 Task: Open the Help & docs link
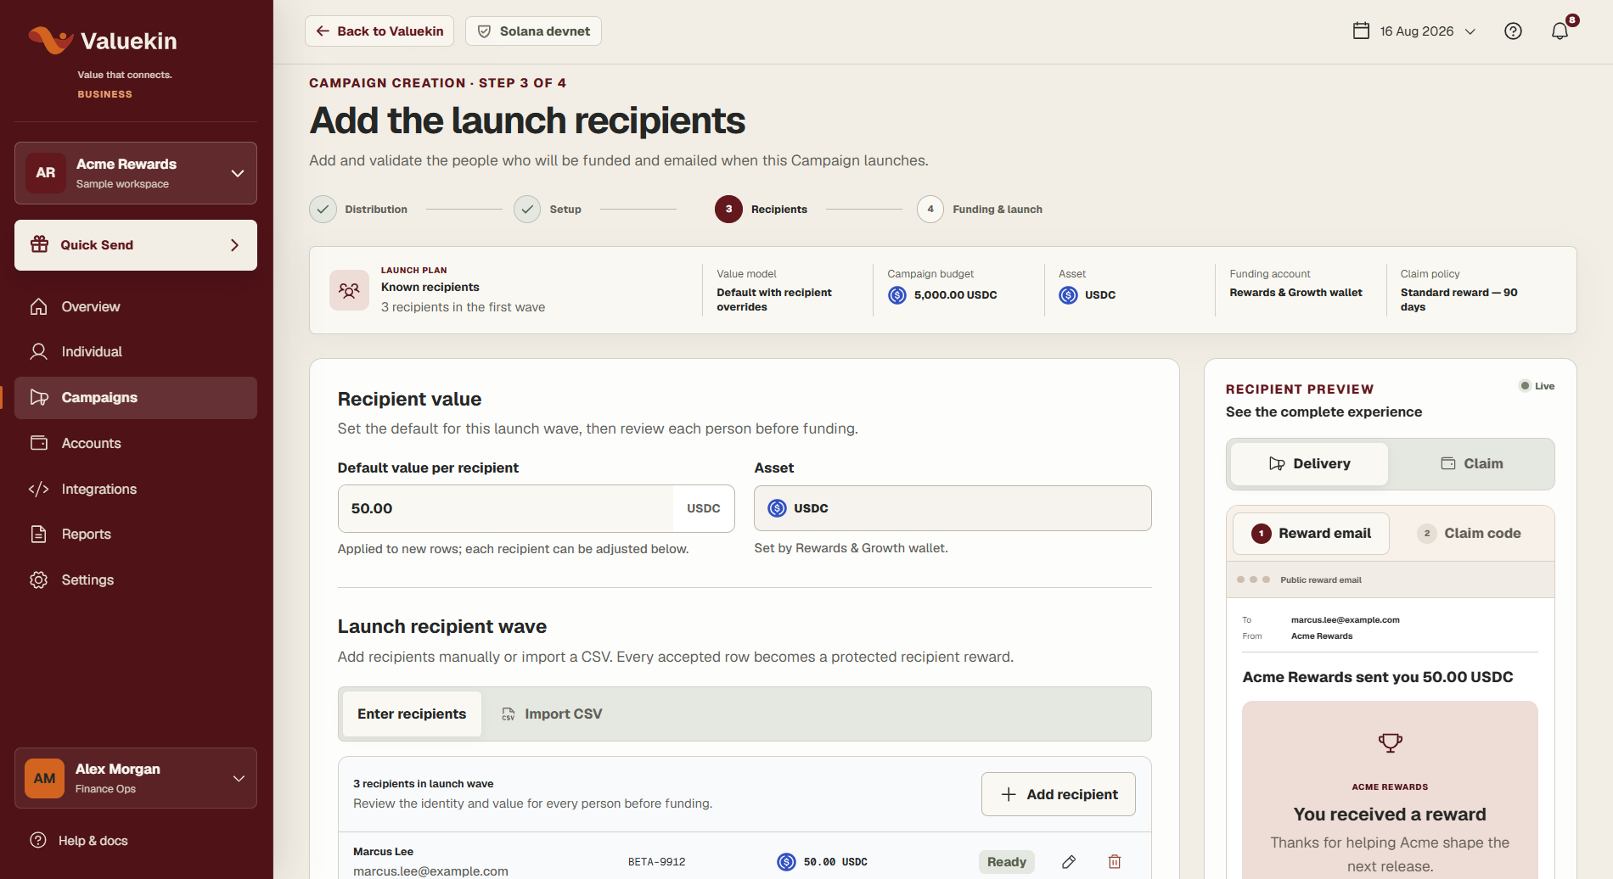[x=79, y=841]
